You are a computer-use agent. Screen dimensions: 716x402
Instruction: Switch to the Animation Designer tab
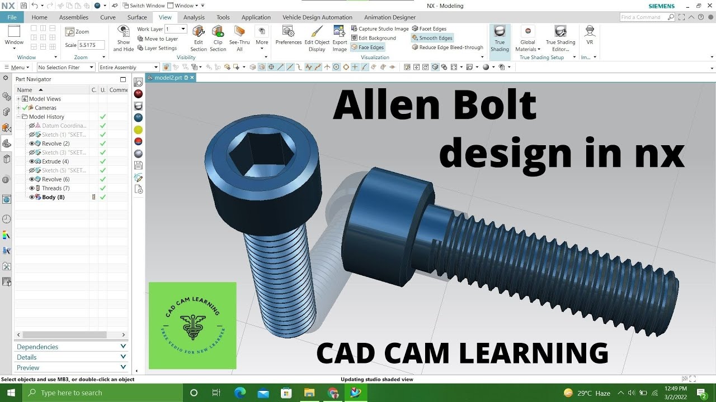(x=390, y=17)
